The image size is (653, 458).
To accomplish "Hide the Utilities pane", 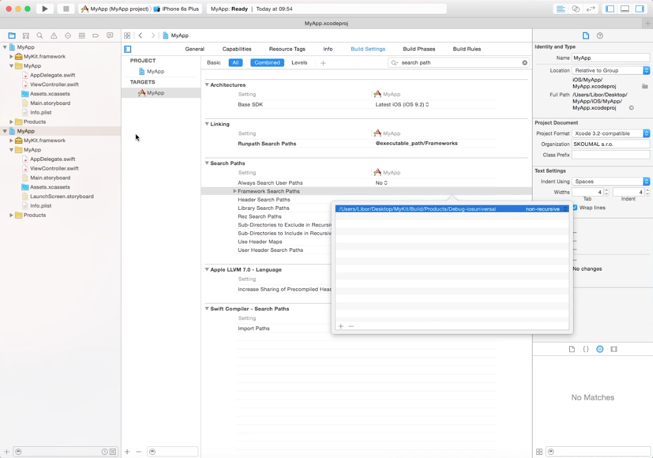I will pyautogui.click(x=640, y=9).
